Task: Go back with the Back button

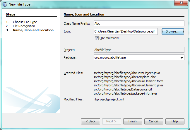Action: click(x=90, y=121)
